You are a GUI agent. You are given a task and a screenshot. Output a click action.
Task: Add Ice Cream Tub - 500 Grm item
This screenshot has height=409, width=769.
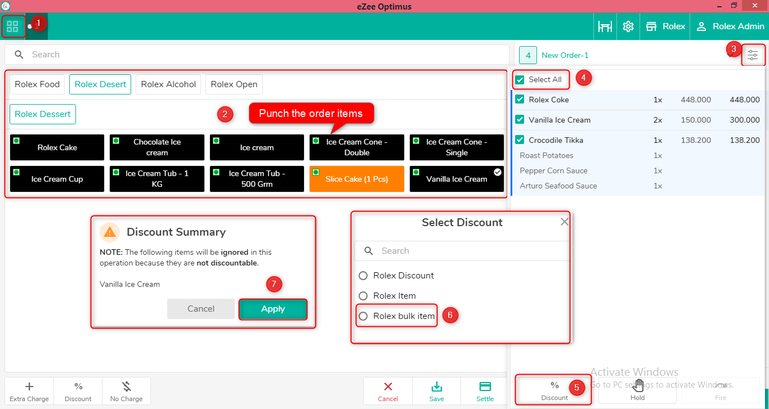pos(257,179)
